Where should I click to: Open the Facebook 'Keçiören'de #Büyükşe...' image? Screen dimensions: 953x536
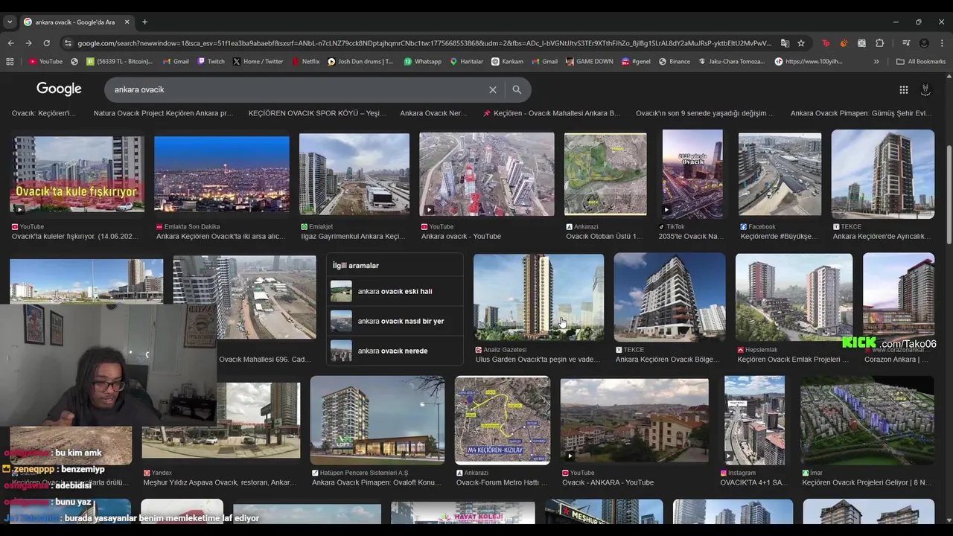780,174
